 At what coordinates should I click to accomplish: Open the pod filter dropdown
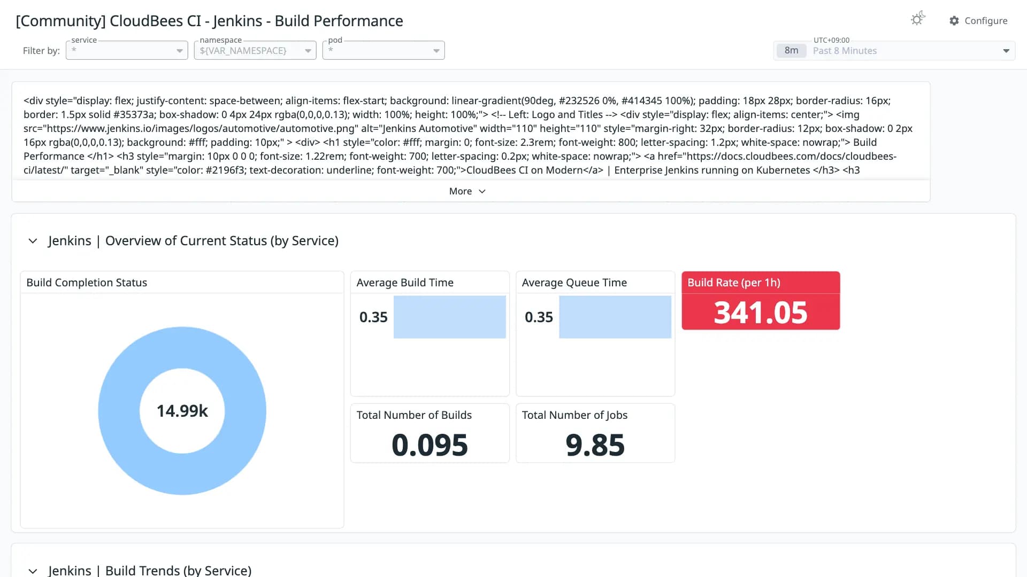384,50
